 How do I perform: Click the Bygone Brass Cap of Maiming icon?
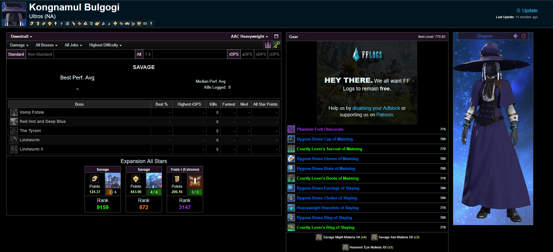point(291,139)
